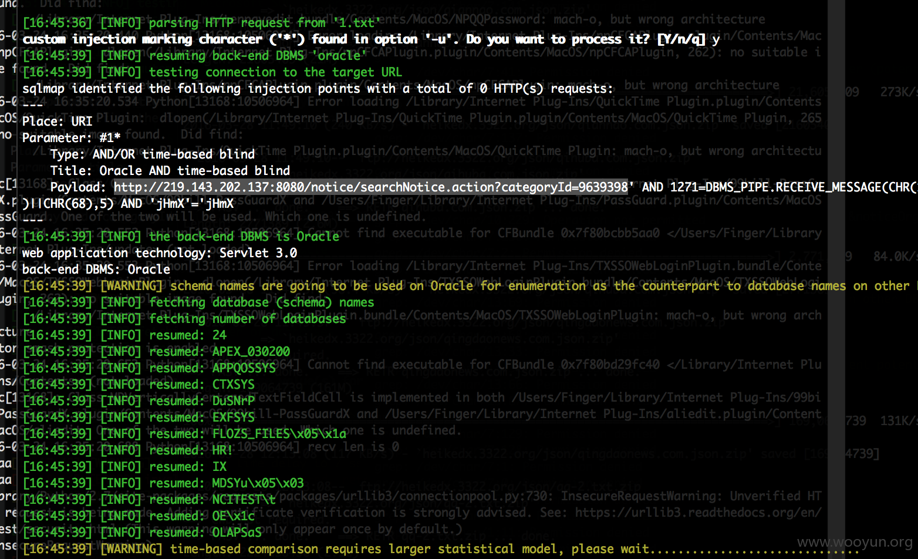Click the text 'resumed: FLOZS_FILES\x05\x1a'
Viewport: 918px width, 559px height.
point(248,433)
